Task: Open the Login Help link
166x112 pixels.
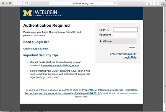Action: click(130, 57)
